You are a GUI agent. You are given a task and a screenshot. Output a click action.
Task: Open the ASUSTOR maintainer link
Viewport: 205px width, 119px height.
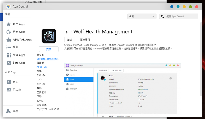42,67
